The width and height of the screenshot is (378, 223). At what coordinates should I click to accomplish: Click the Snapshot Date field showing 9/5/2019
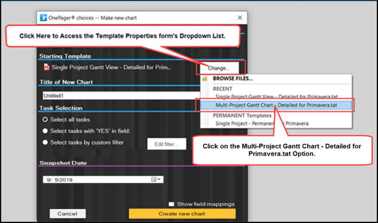point(103,180)
